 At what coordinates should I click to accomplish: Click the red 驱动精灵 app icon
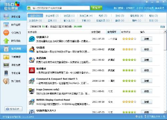pos(32,70)
